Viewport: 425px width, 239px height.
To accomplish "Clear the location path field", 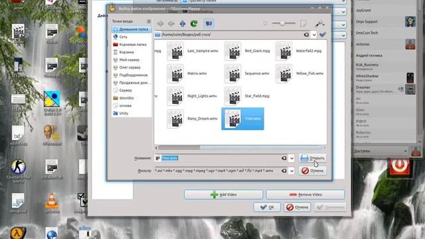I will pyautogui.click(x=306, y=35).
